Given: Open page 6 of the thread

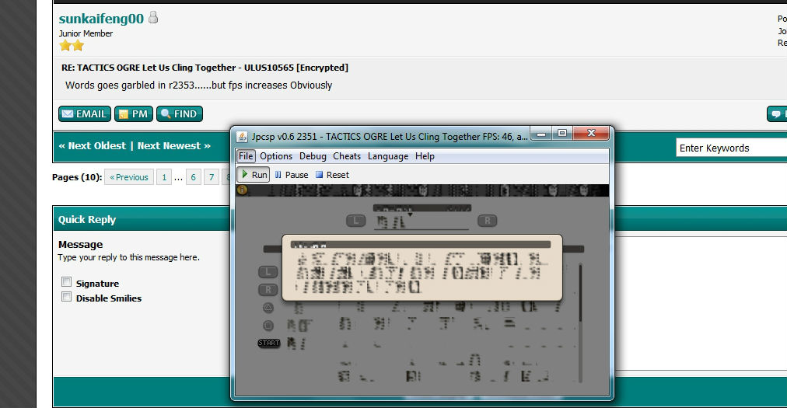Looking at the screenshot, I should [x=193, y=177].
